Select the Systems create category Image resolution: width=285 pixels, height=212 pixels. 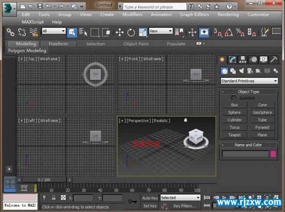275,71
